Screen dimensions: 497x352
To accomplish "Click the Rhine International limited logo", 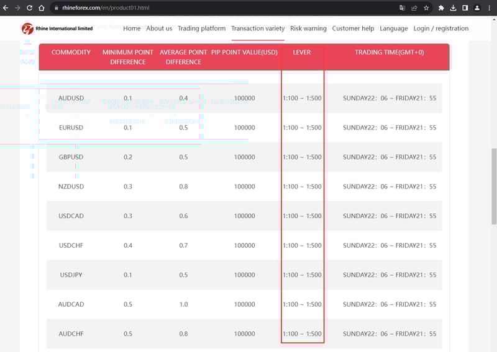I will coord(57,29).
